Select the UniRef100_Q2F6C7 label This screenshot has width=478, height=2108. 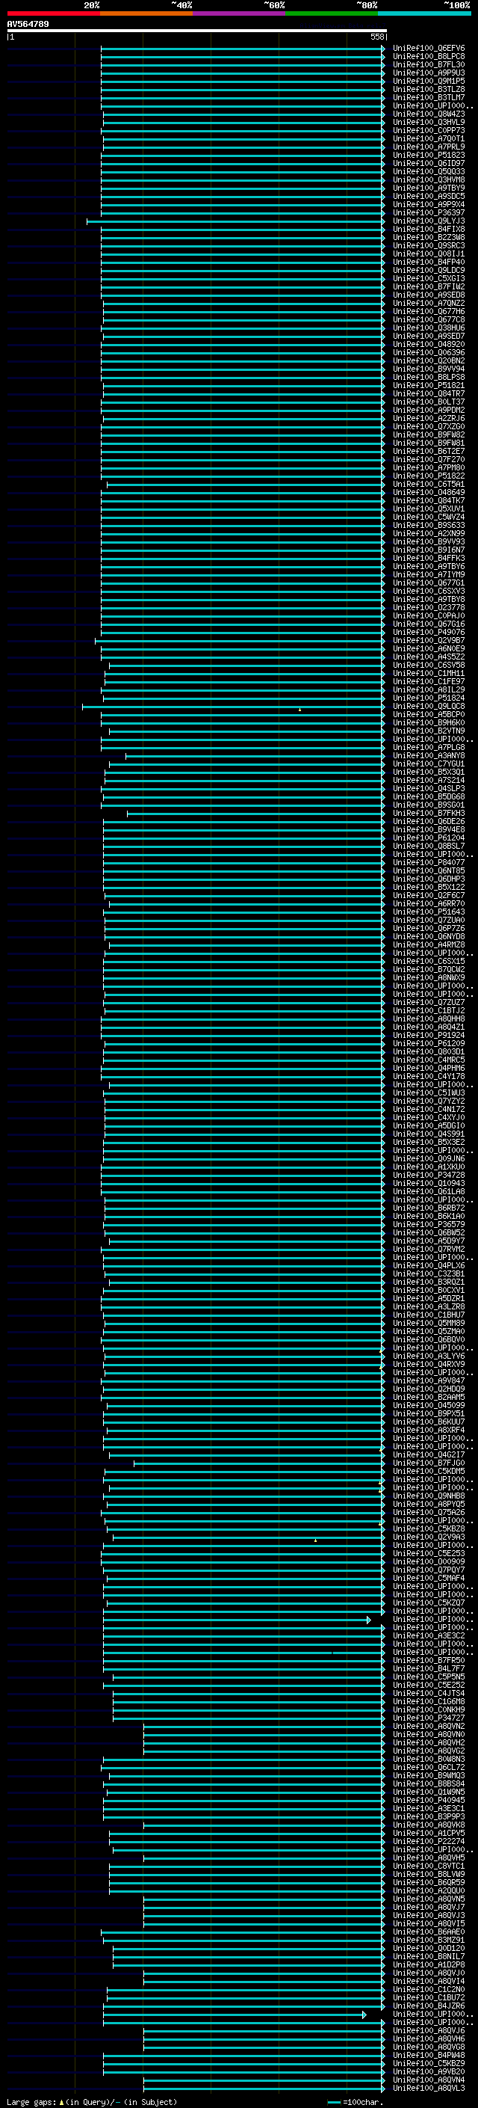[x=428, y=895]
